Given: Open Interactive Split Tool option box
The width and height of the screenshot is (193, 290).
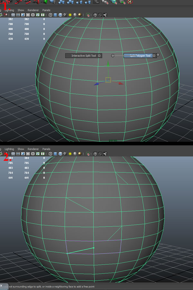Looking at the screenshot, I should [99, 56].
